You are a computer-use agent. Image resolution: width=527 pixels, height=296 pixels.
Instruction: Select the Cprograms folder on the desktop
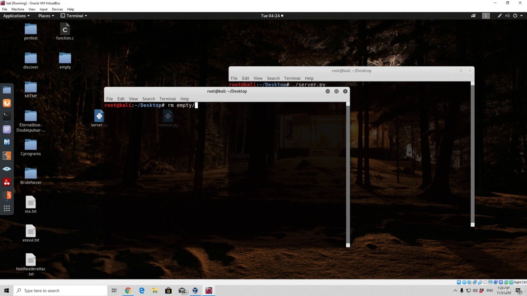click(30, 147)
